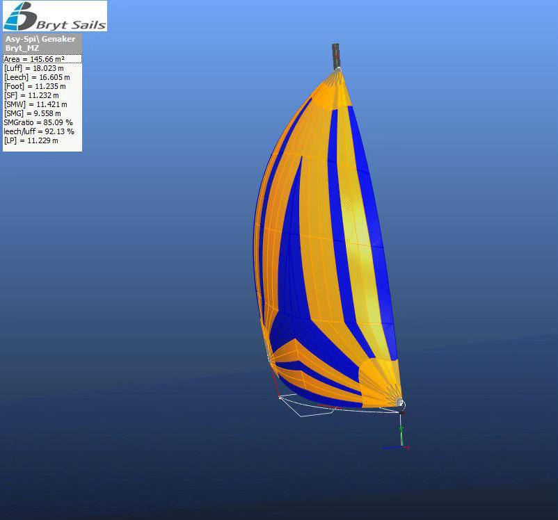This screenshot has width=558, height=520.
Task: Select the Asy-Spi\ Genaker Bryt_MZ header
Action: (x=42, y=44)
